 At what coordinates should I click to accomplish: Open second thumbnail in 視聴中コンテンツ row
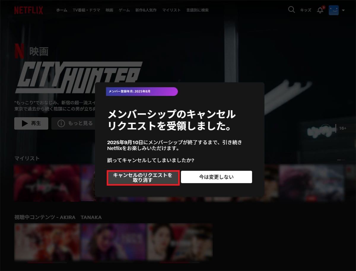[x=113, y=242]
